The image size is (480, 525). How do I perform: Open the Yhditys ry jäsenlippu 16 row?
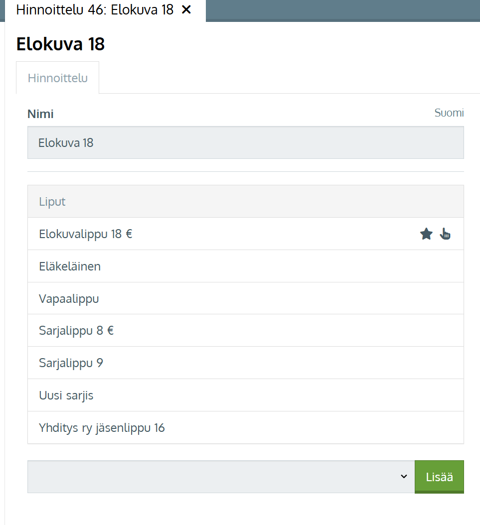(x=102, y=428)
